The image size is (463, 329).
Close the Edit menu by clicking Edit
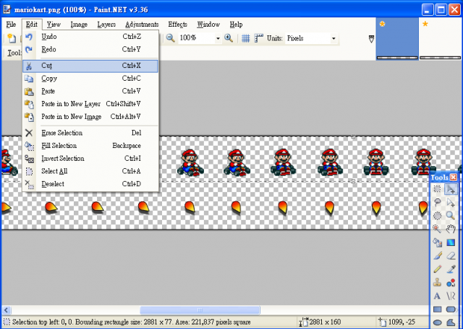tap(32, 25)
